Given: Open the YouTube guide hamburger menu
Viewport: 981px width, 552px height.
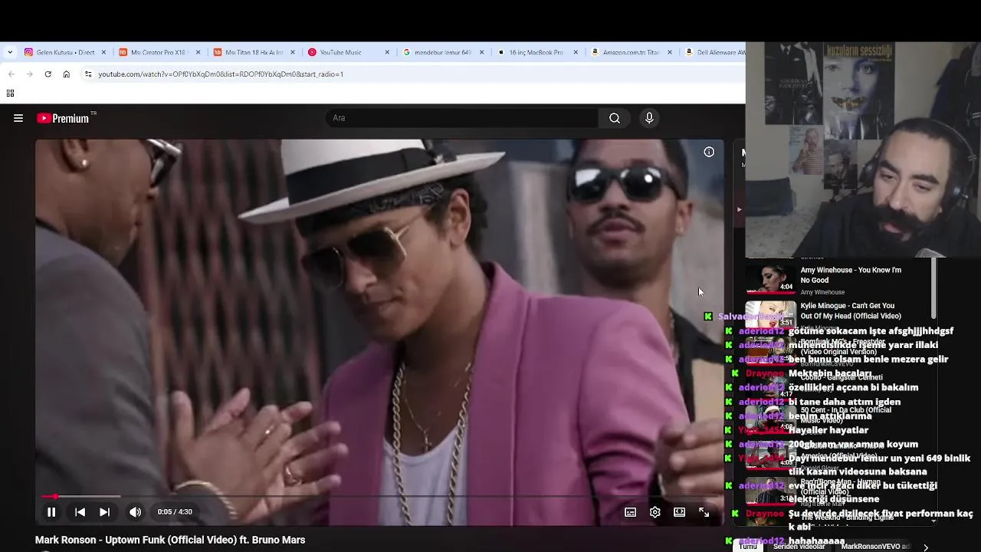Looking at the screenshot, I should pos(18,118).
